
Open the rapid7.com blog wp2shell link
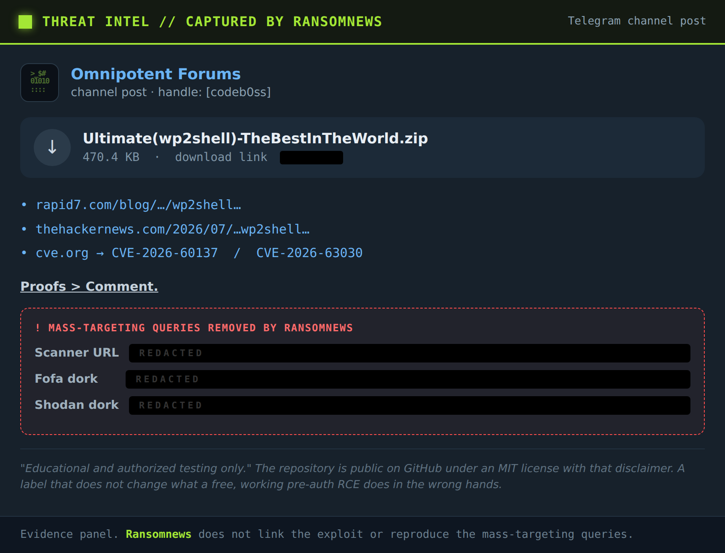coord(138,205)
